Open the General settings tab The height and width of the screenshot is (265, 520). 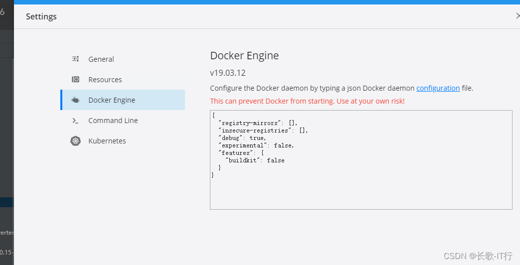[x=101, y=59]
